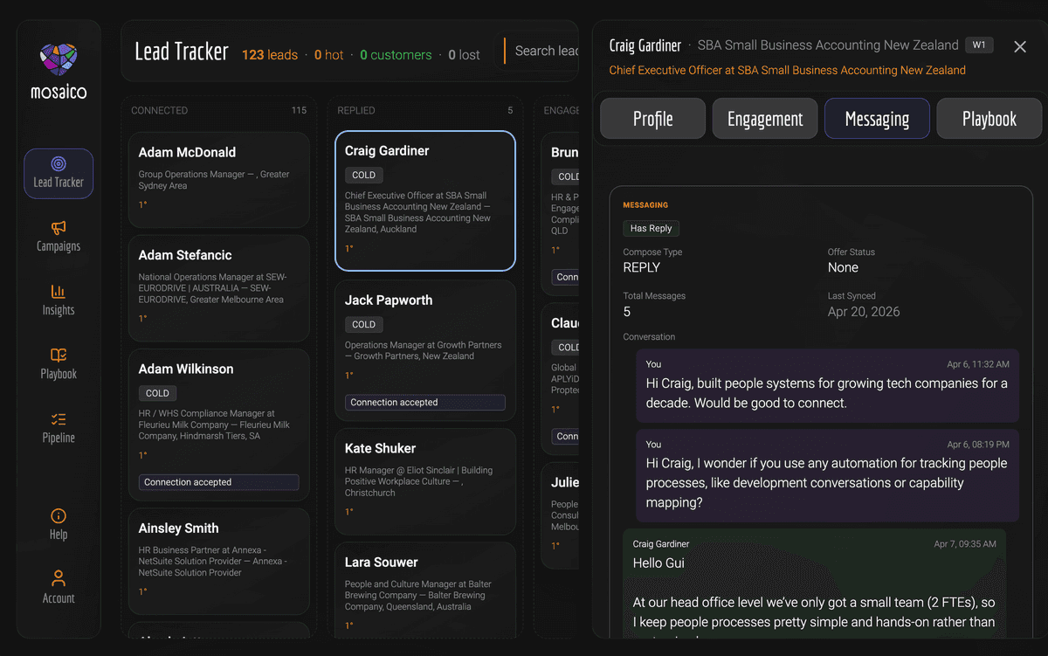Image resolution: width=1048 pixels, height=656 pixels.
Task: Open Ainsley Smith lead card
Action: (219, 562)
